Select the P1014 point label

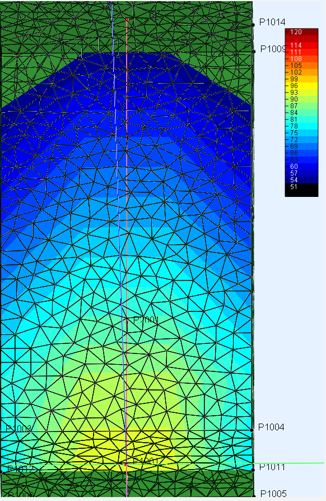pos(272,22)
